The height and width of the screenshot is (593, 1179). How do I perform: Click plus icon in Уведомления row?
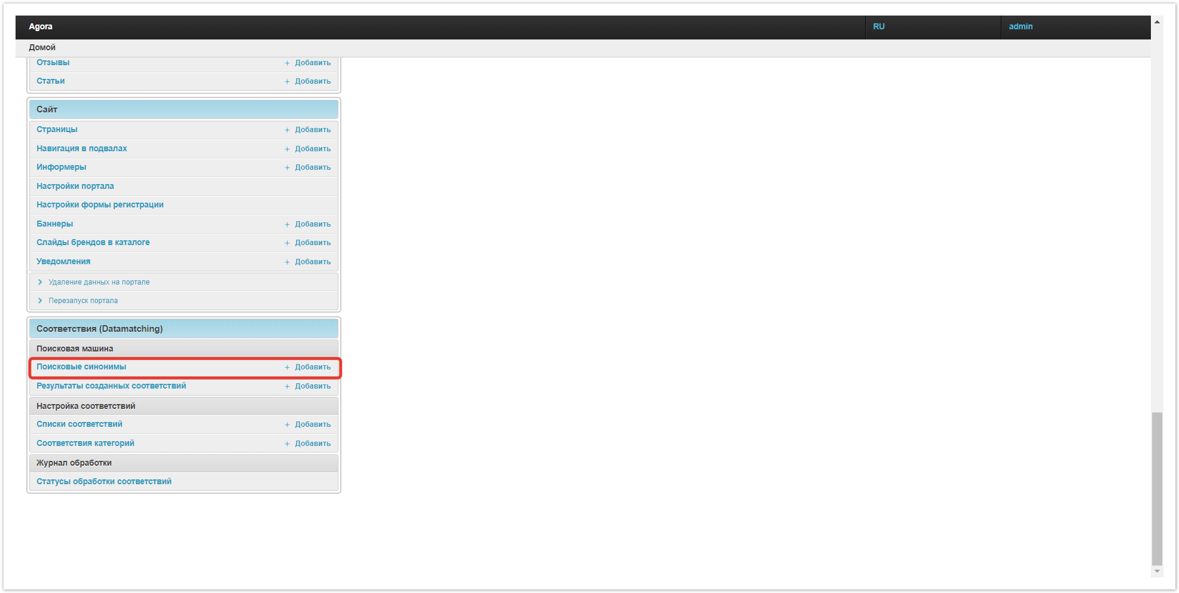[x=287, y=262]
